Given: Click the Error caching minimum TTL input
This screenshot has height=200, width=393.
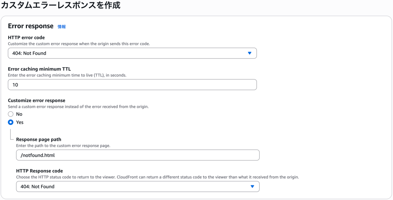Looking at the screenshot, I should point(132,85).
